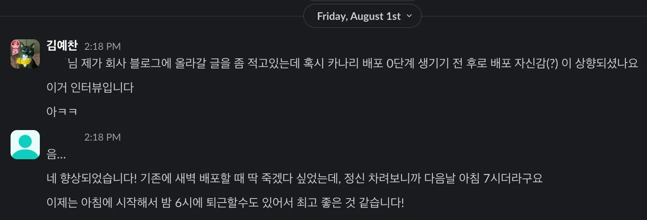Select the "이거 인터뷰입니다" message
This screenshot has width=647, height=220.
click(x=90, y=88)
